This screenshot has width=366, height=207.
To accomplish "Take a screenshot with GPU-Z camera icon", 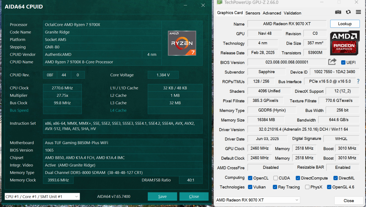I will click(x=338, y=12).
